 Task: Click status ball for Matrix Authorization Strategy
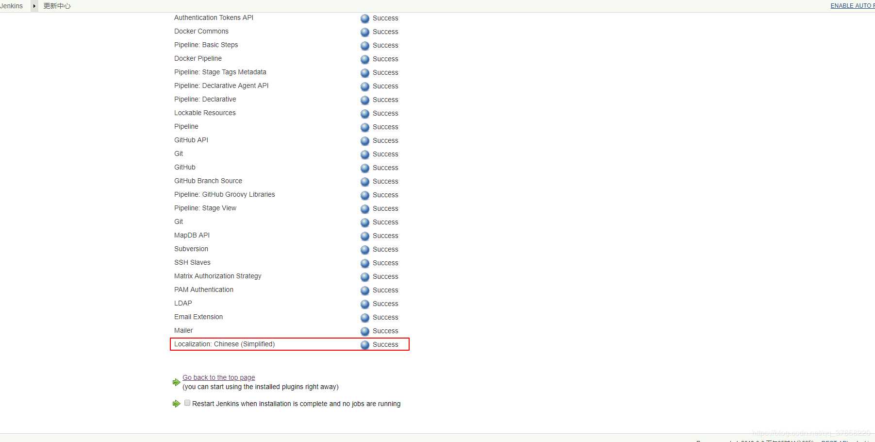[x=365, y=277]
